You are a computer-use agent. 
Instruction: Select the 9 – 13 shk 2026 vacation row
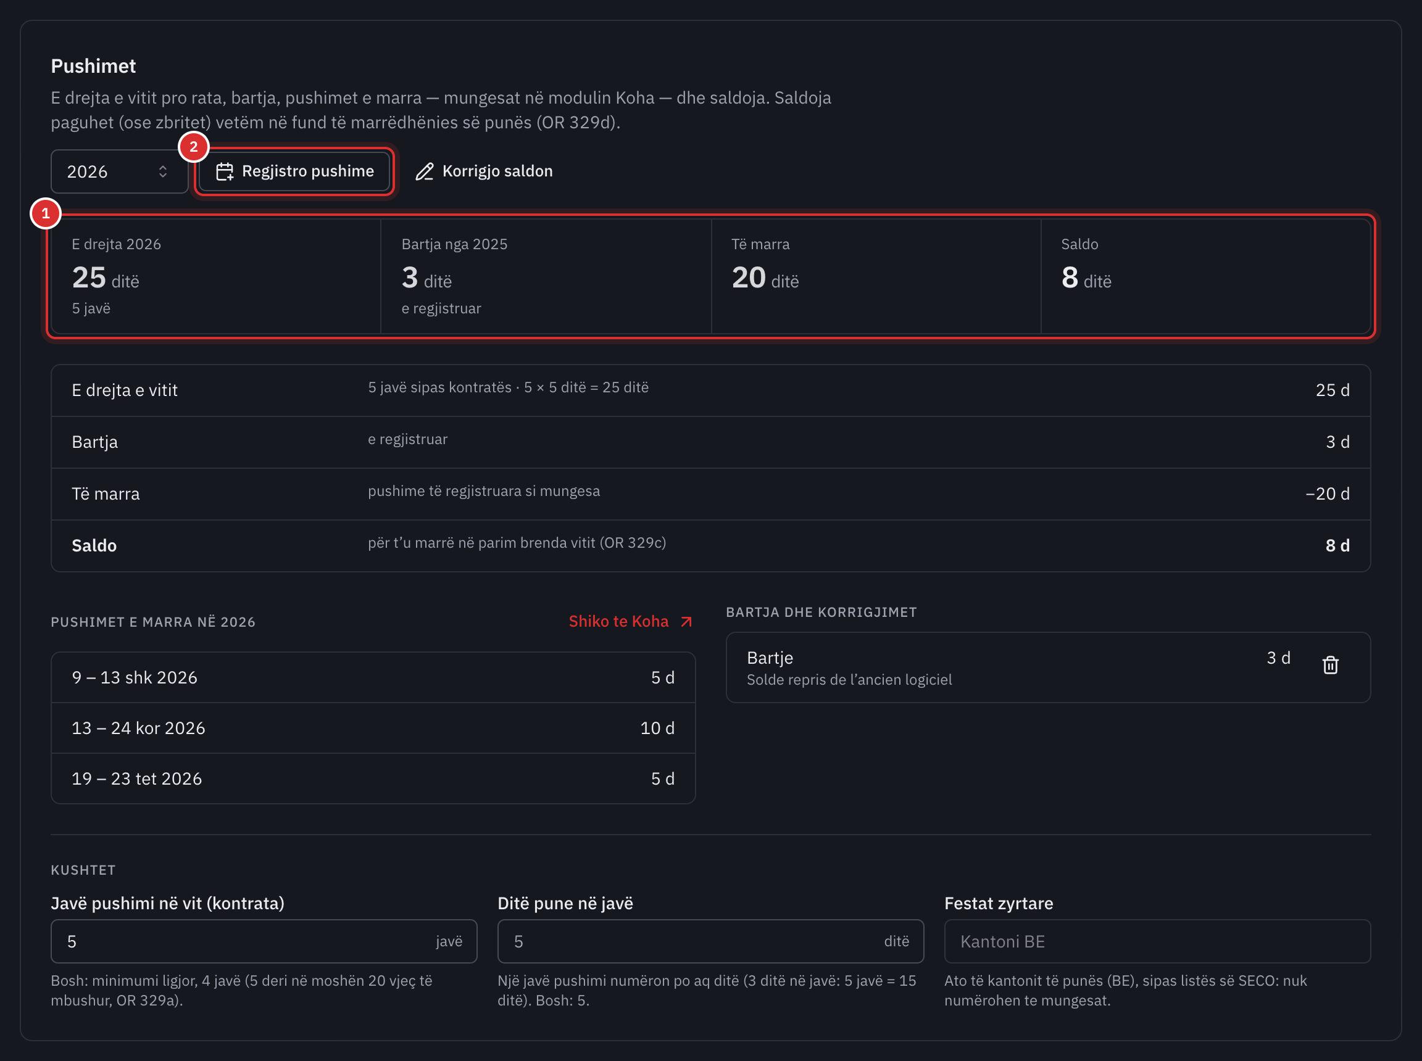(373, 677)
